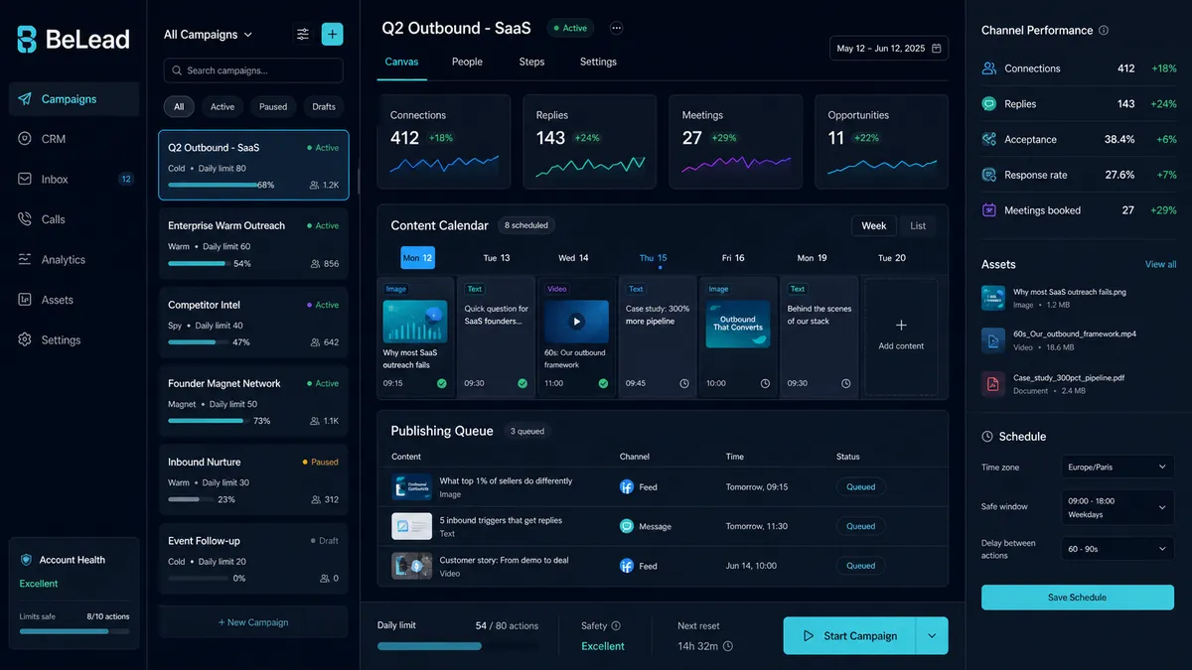This screenshot has height=670, width=1192.
Task: Click the Save Schedule button
Action: pos(1078,598)
